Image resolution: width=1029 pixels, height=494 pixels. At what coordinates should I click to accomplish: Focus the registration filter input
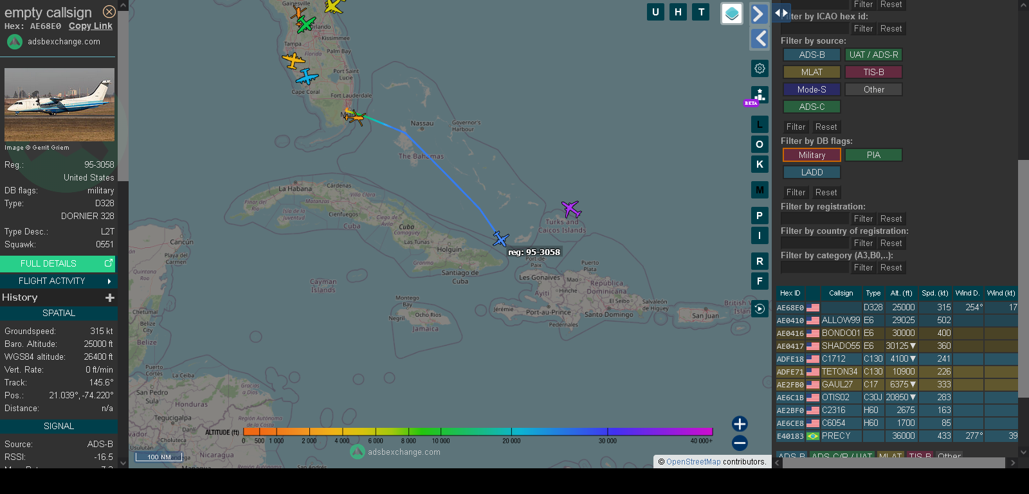(x=815, y=219)
